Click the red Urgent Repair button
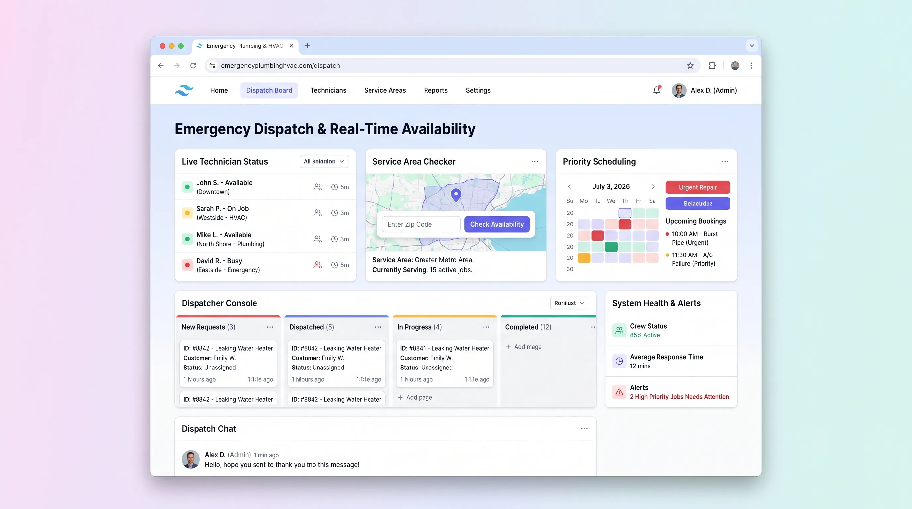The image size is (912, 509). tap(698, 187)
